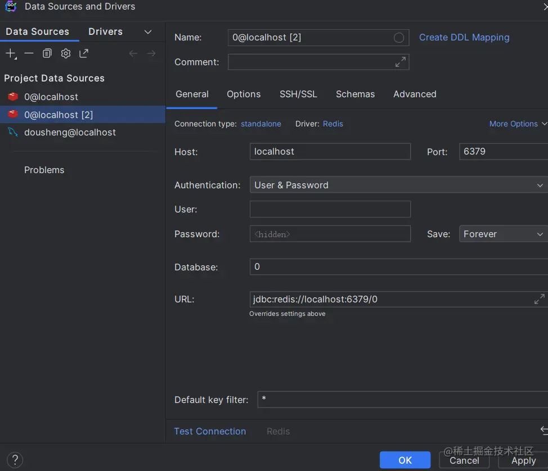
Task: Click the expand icon in the URL field
Action: [x=539, y=299]
